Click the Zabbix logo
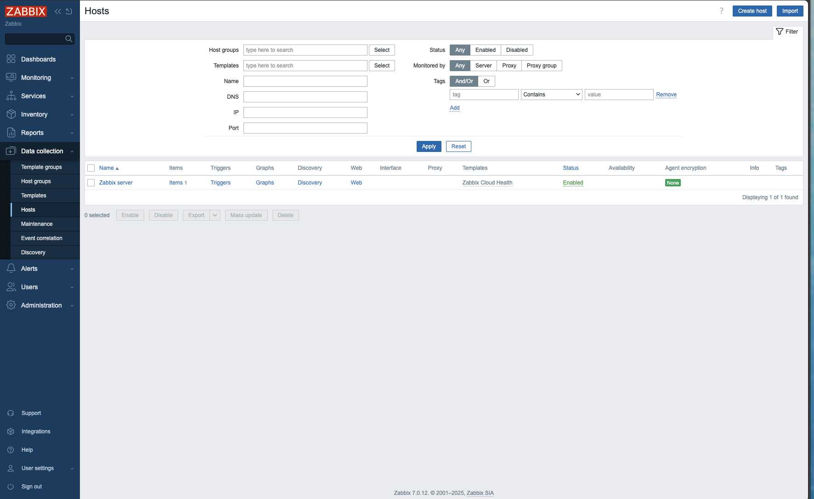The height and width of the screenshot is (499, 814). pos(26,11)
